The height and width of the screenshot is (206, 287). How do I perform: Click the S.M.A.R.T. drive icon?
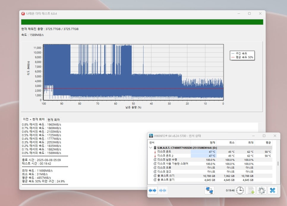click(155, 148)
